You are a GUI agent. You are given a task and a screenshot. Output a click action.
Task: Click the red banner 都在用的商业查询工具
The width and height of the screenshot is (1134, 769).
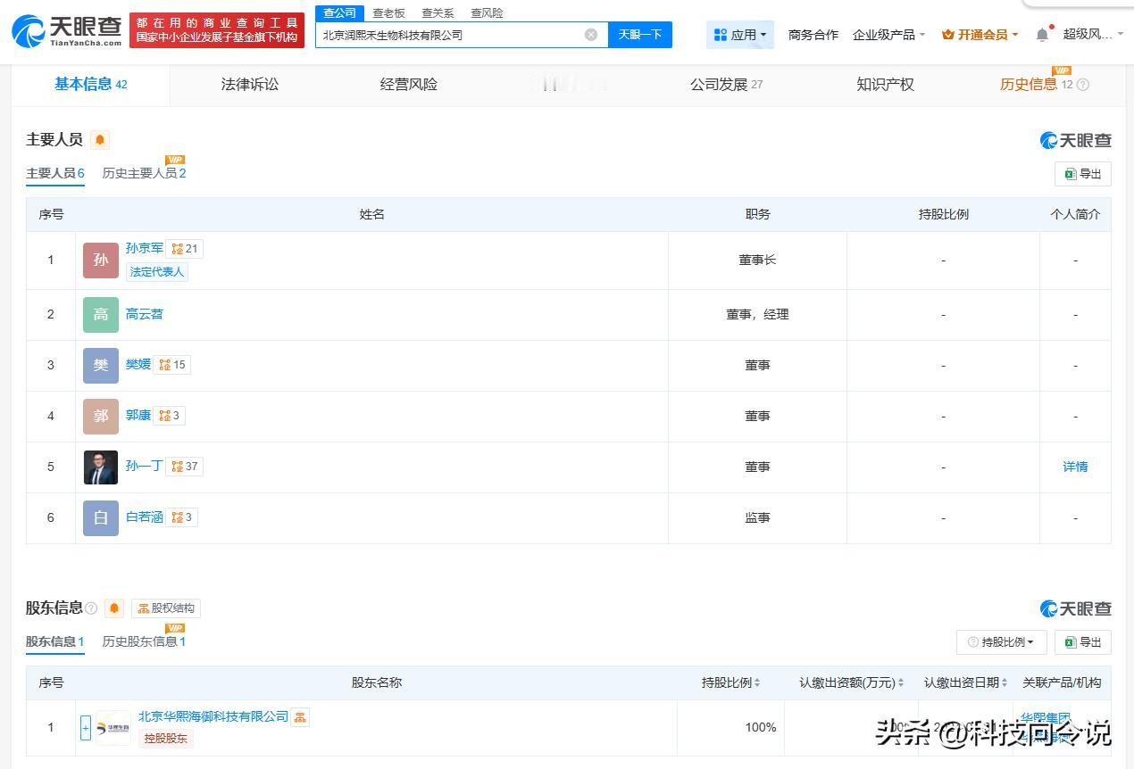(x=217, y=30)
